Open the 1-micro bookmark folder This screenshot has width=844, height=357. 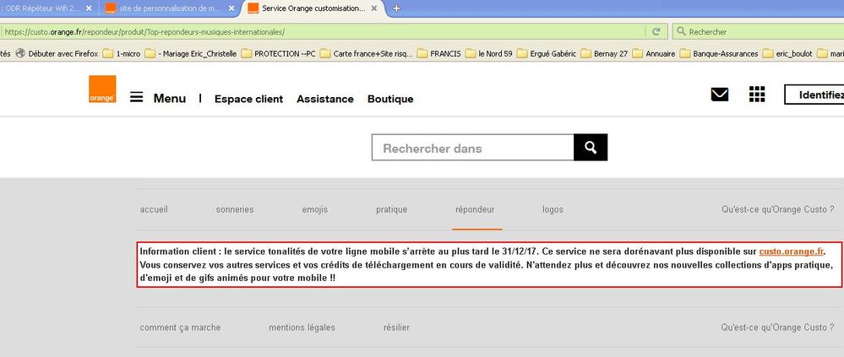coord(123,54)
